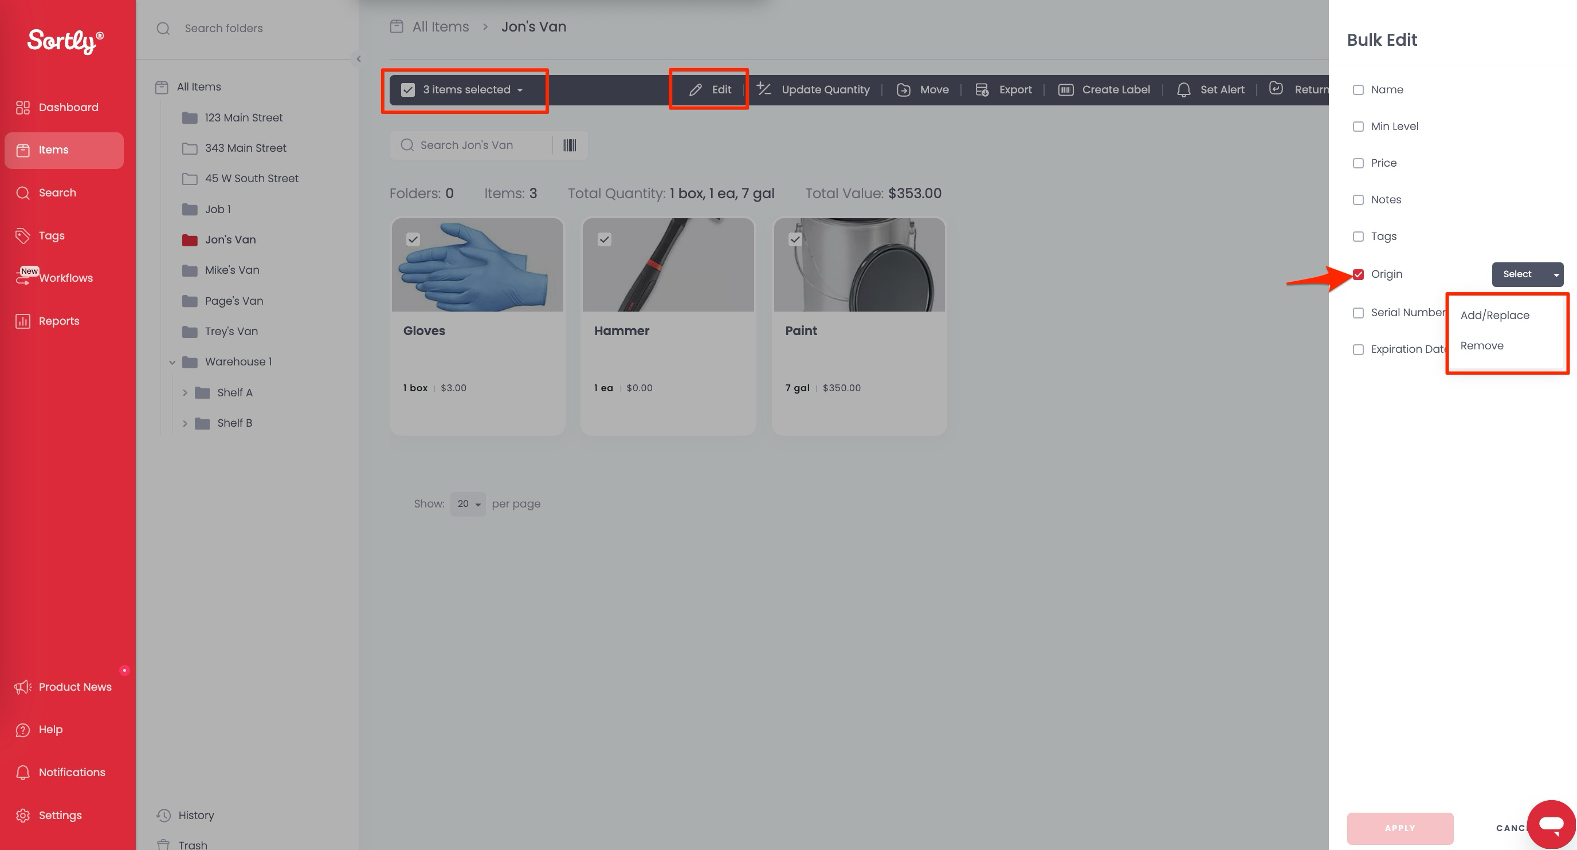Screen dimensions: 1577x850
Task: Collapse the folder panel with arrow
Action: [x=359, y=59]
